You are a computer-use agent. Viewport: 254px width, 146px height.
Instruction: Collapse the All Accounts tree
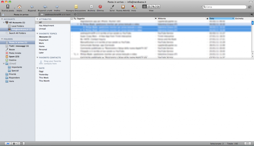click(3, 23)
